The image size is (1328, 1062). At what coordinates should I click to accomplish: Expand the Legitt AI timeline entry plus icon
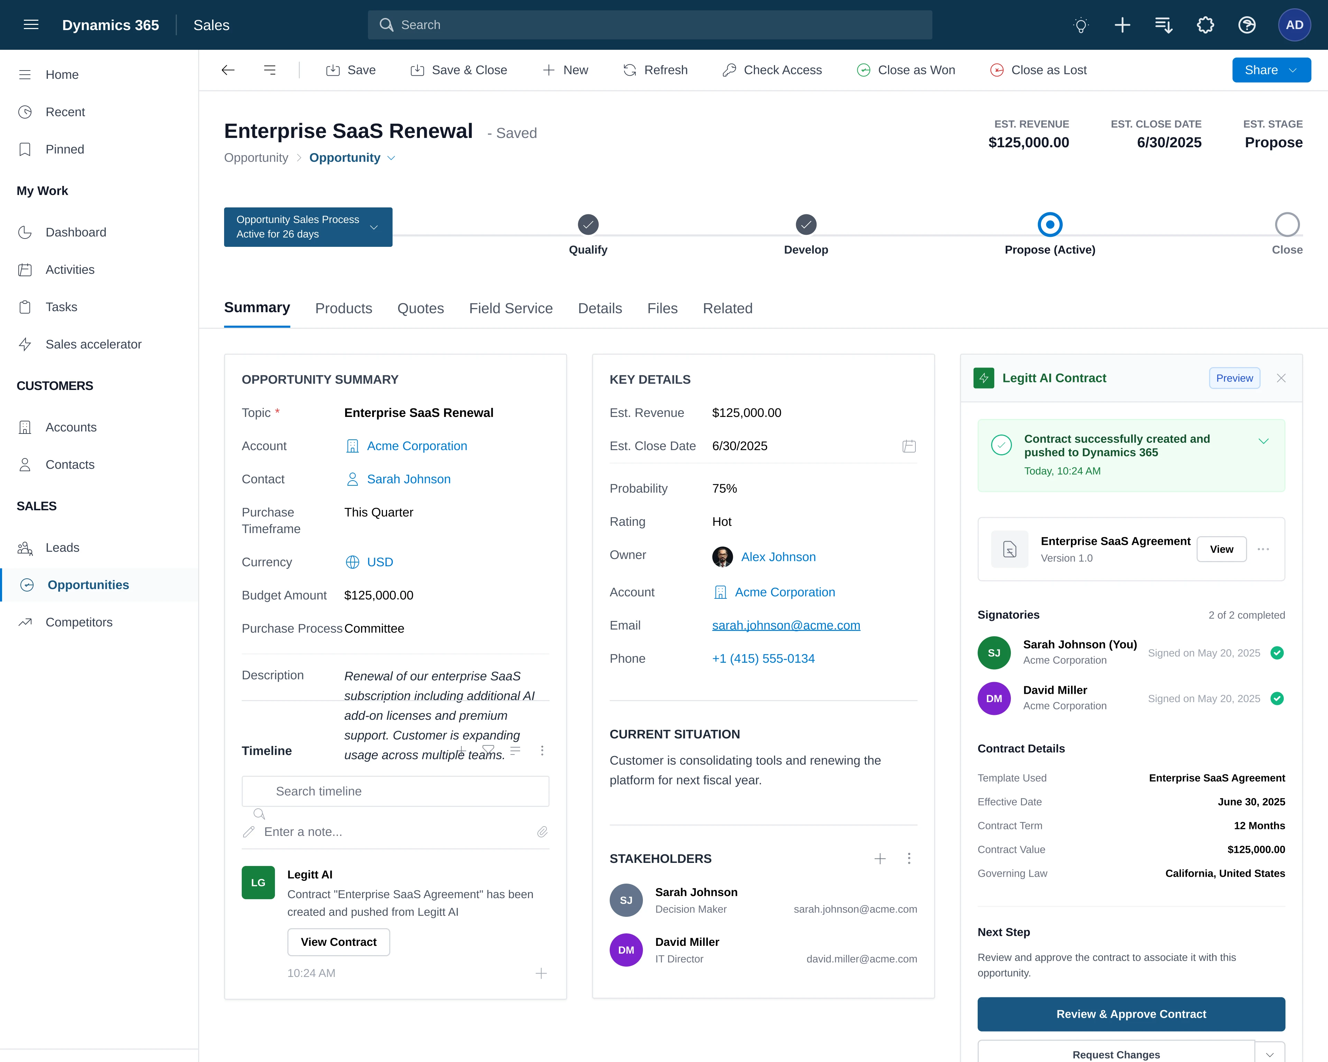coord(541,973)
